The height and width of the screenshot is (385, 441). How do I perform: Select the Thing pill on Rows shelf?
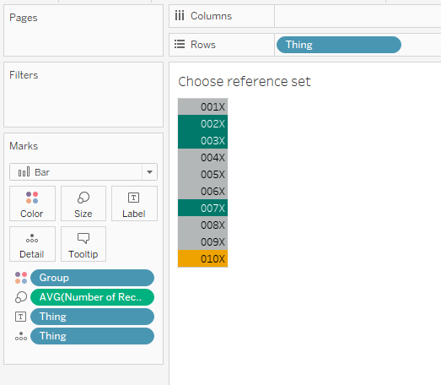(x=339, y=45)
